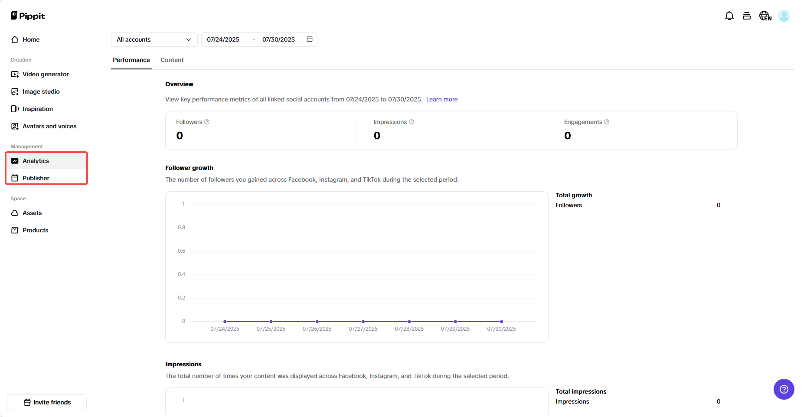807x417 pixels.
Task: Select the 07/24/2025 start date field
Action: [223, 39]
